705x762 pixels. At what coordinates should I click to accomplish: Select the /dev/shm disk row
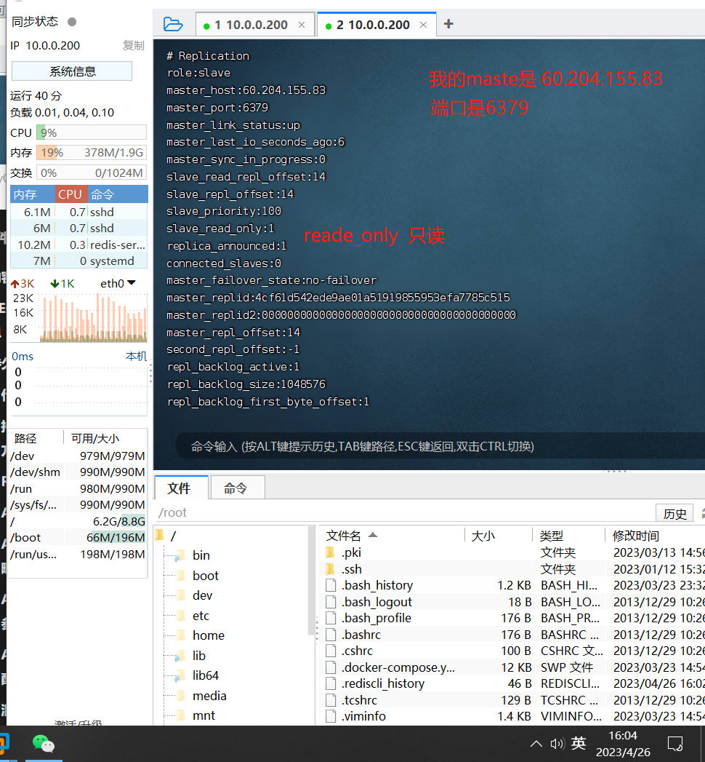78,472
